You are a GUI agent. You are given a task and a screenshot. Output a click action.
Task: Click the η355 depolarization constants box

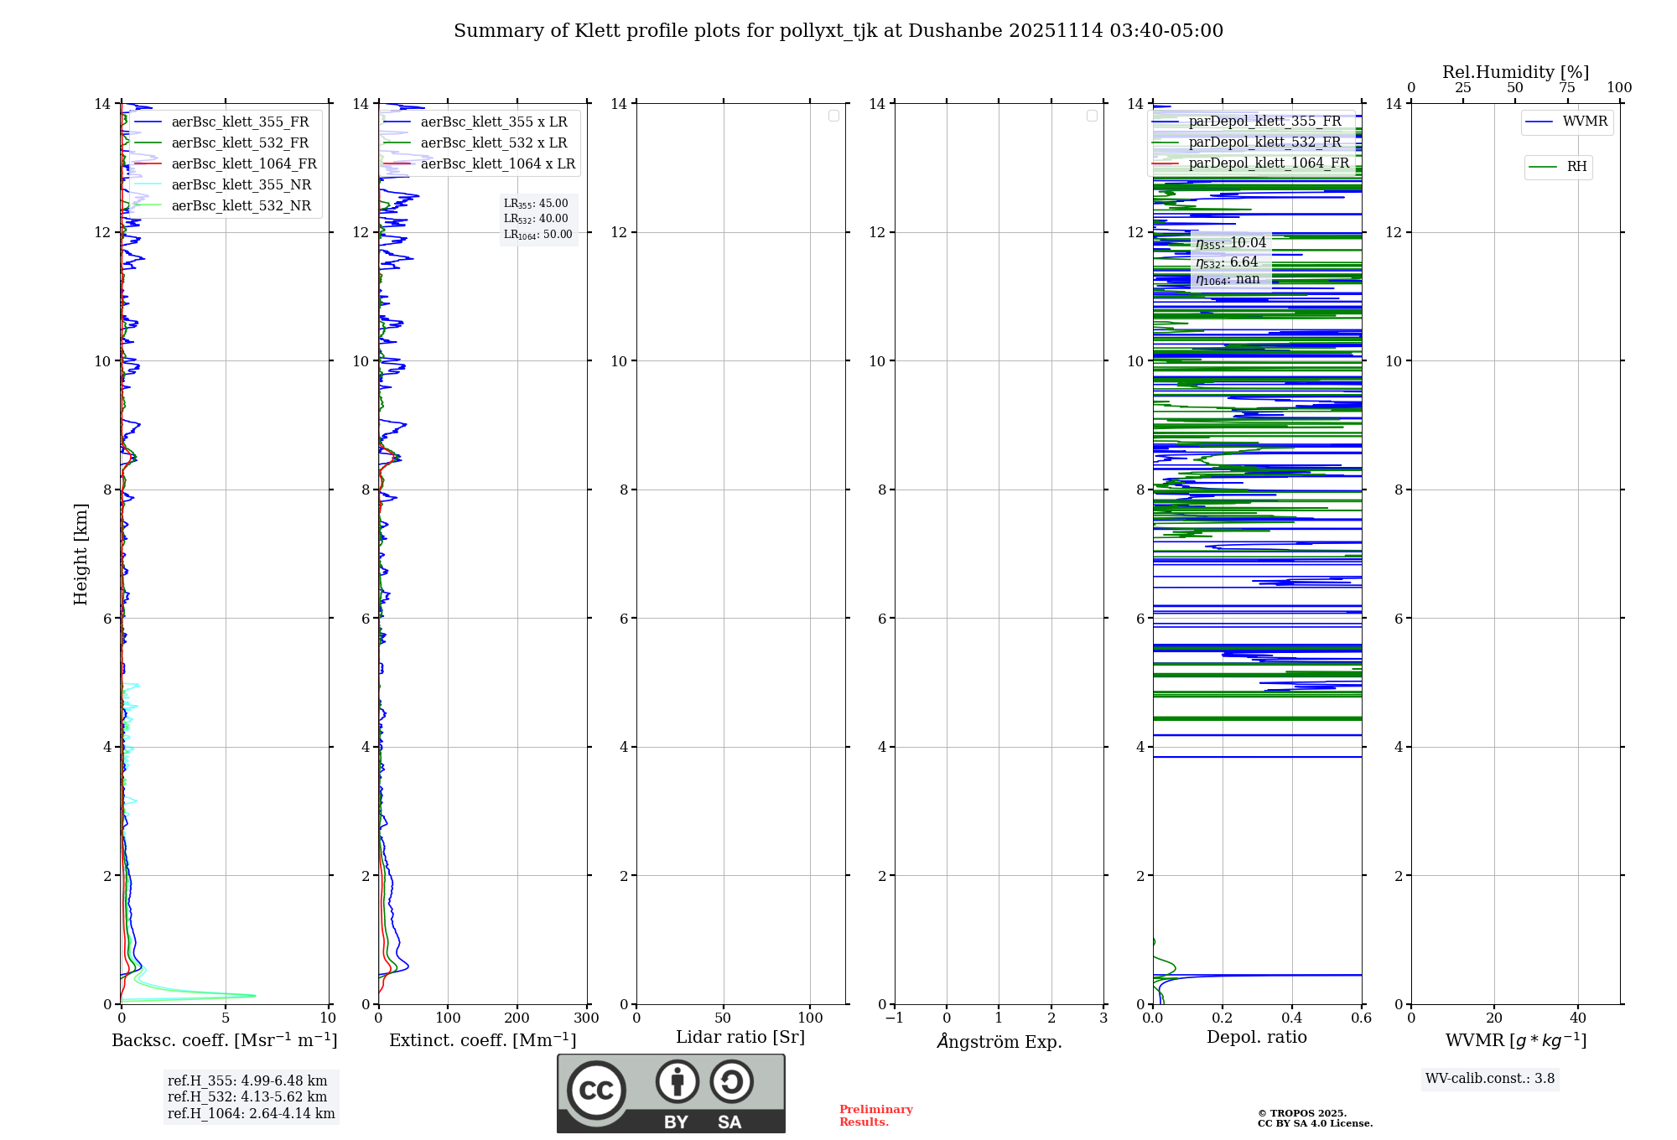1230,261
